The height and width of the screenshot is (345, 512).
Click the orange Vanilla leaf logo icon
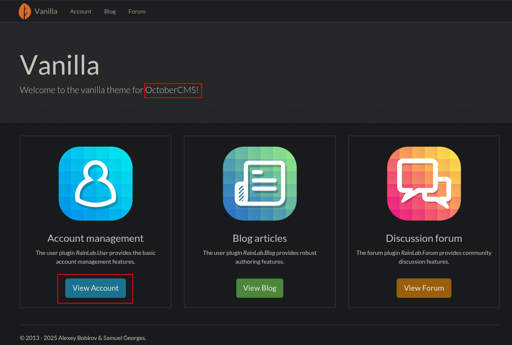coord(25,11)
